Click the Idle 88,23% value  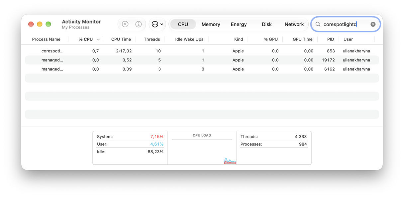(x=155, y=152)
